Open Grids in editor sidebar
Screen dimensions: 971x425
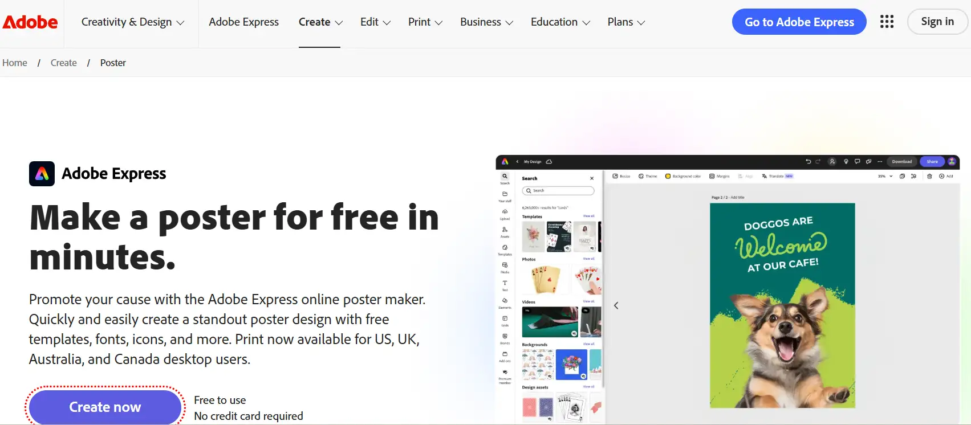[x=505, y=321]
